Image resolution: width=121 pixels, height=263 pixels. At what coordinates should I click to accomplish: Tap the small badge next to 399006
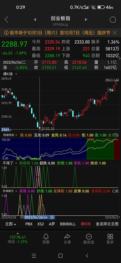coord(67,25)
